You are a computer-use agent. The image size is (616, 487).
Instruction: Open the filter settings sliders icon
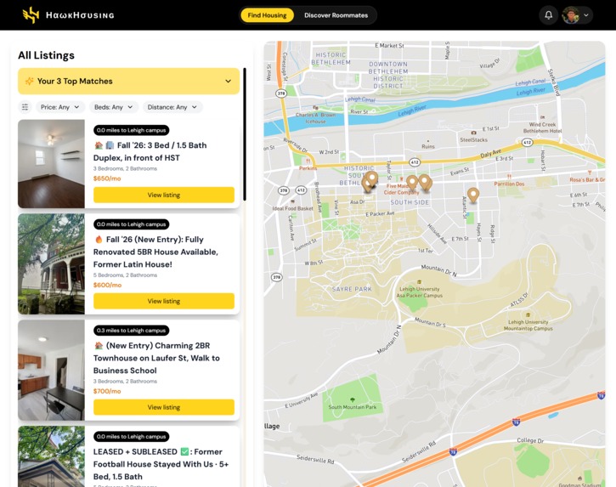click(25, 107)
